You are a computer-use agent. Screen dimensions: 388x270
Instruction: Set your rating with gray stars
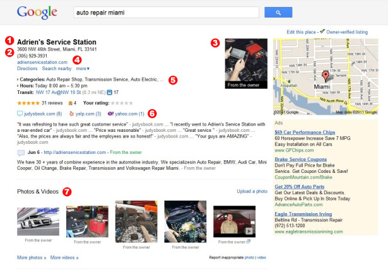click(122, 103)
